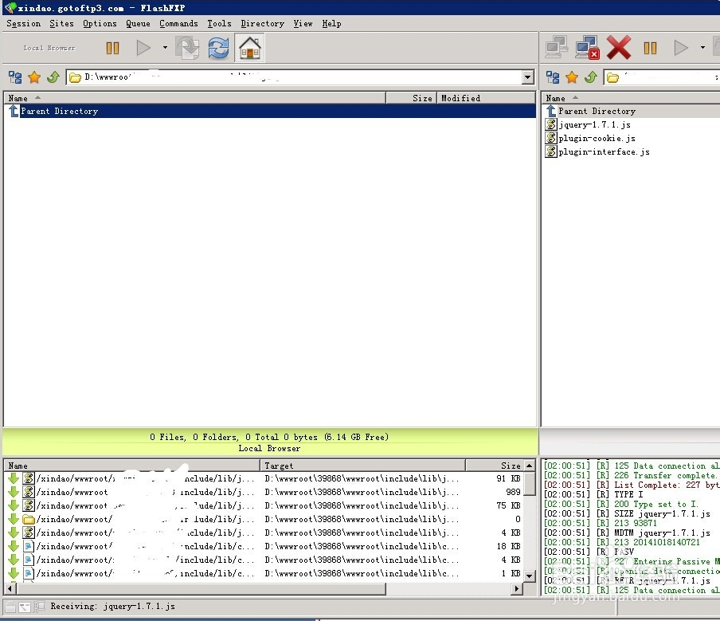Image resolution: width=720 pixels, height=621 pixels.
Task: Select the 75 KB queue item
Action: coord(264,505)
